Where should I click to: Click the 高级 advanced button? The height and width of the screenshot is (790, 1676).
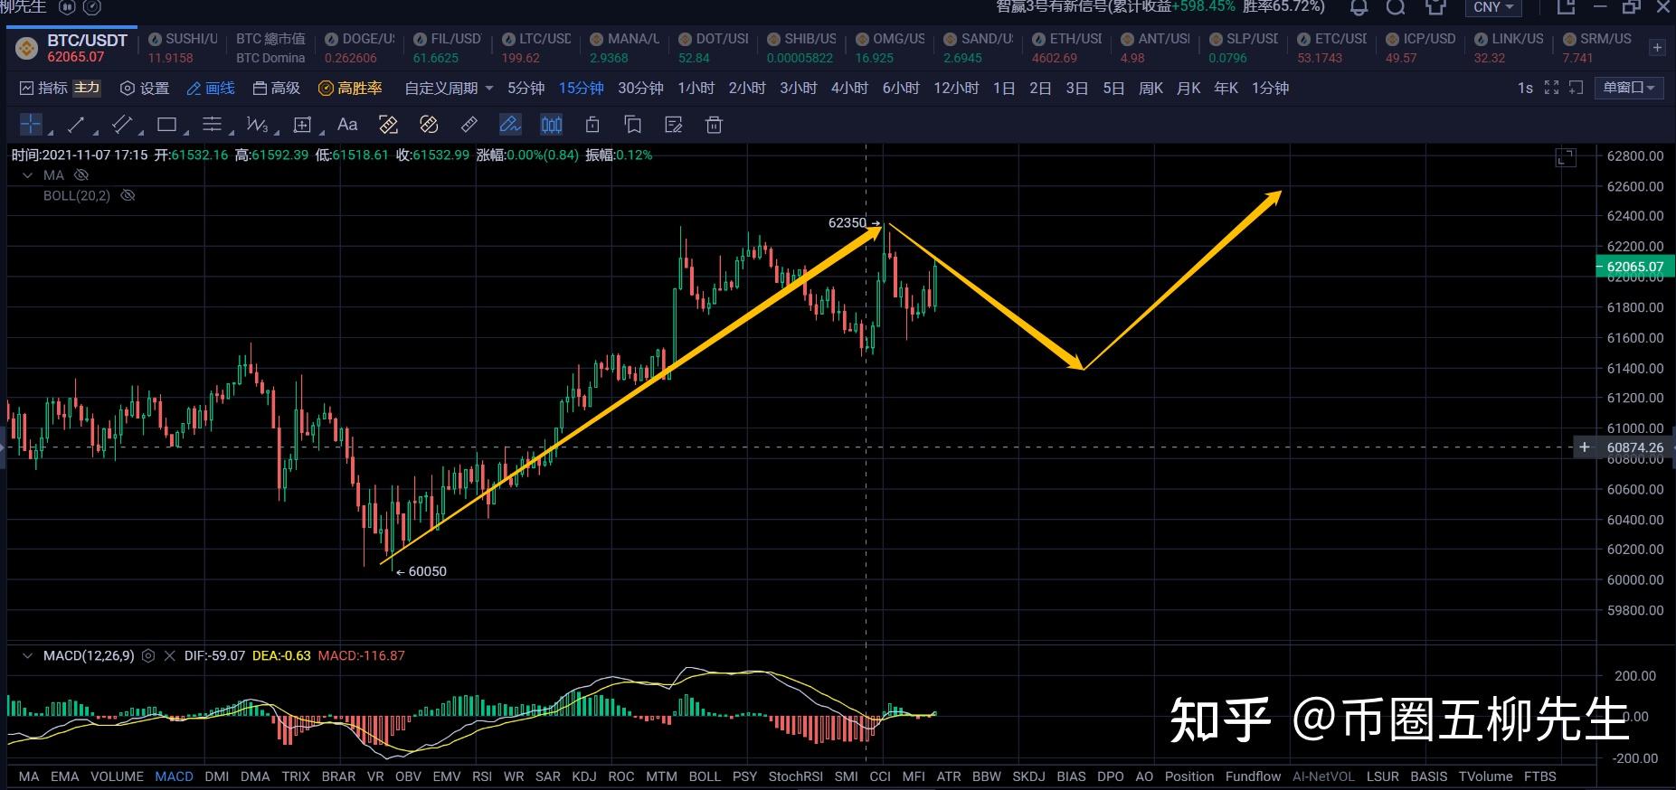click(x=276, y=88)
